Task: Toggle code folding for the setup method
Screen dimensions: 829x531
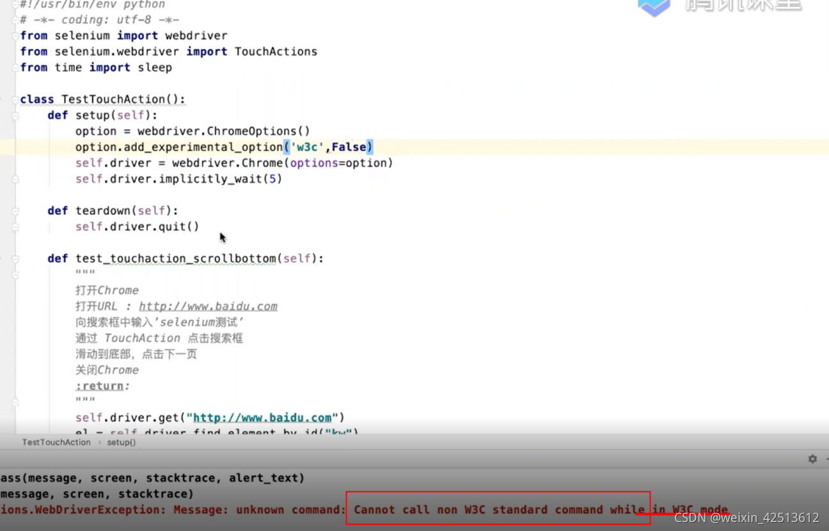Action: click(15, 116)
